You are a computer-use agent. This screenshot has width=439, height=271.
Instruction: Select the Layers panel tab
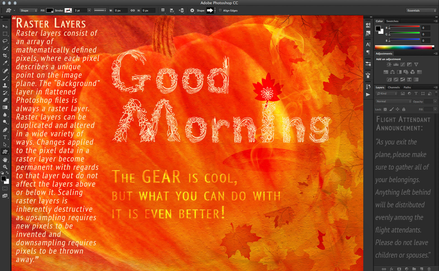[380, 87]
